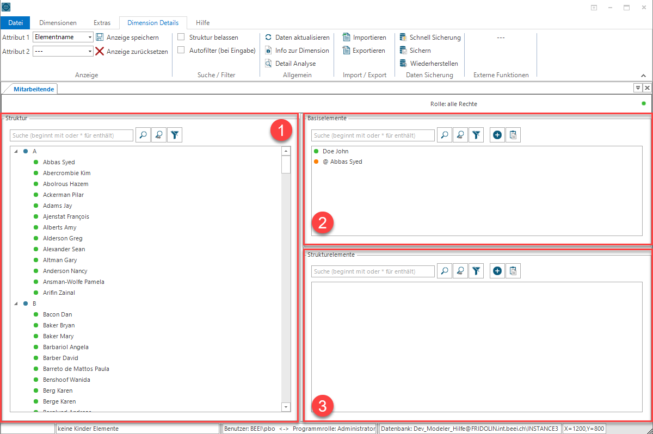The height and width of the screenshot is (434, 653).
Task: Click the Wiederherstellen label
Action: tap(434, 64)
